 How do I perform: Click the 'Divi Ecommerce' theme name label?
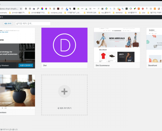(x=102, y=65)
